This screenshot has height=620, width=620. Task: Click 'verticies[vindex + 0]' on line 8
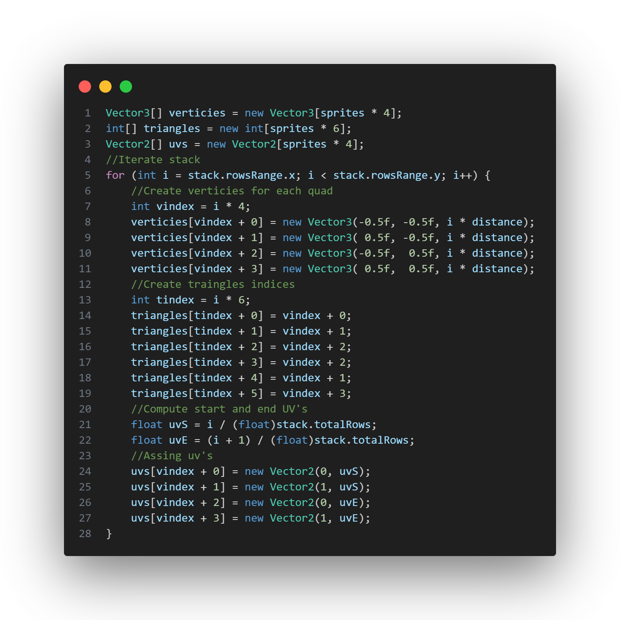pos(197,222)
